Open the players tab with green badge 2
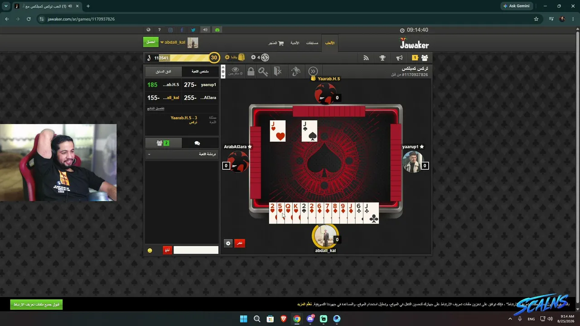Screen dimensions: 580x326 click(163, 143)
